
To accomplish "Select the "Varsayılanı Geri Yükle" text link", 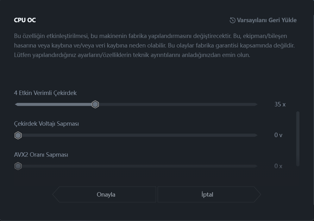I will coord(267,20).
